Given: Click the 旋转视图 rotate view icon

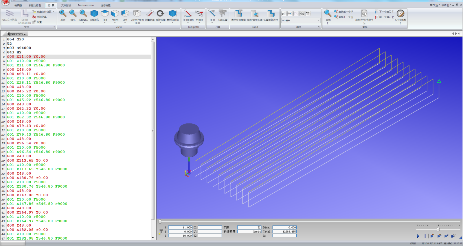Looking at the screenshot, I should pos(160,14).
